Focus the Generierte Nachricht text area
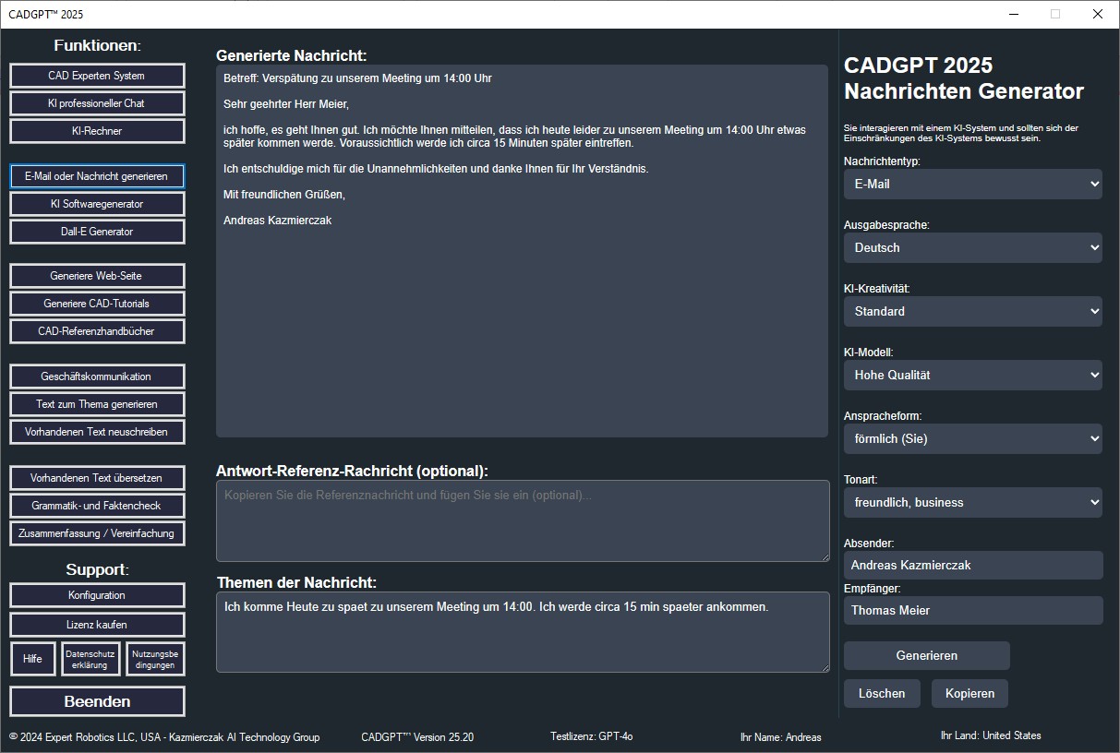The height and width of the screenshot is (753, 1120). [522, 251]
